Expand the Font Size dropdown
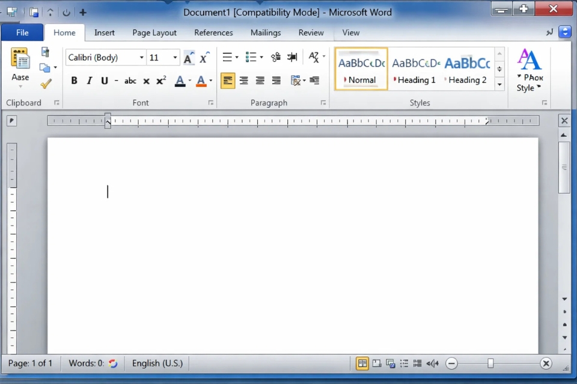 pos(174,57)
